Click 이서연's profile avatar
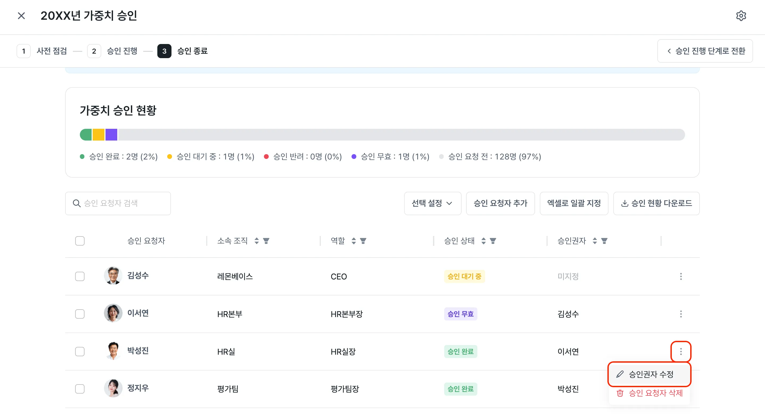This screenshot has width=765, height=416. tap(113, 313)
